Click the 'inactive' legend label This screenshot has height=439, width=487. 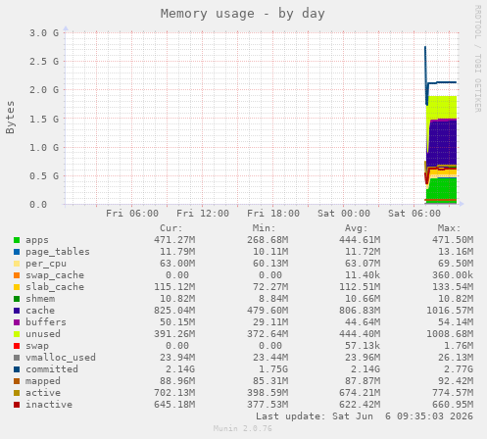(49, 405)
